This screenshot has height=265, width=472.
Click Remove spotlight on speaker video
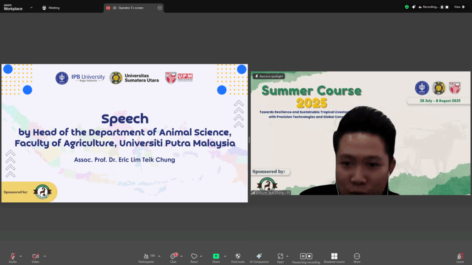(269, 76)
